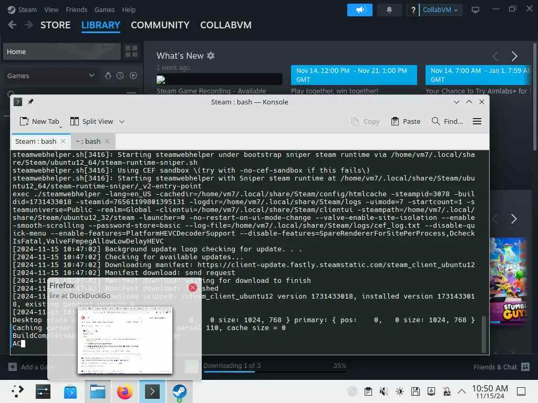Open the Konsole hamburger menu
538x403 pixels.
[x=477, y=121]
